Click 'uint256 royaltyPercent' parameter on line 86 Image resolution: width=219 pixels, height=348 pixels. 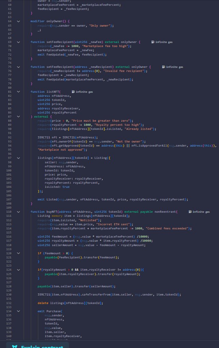point(57,112)
